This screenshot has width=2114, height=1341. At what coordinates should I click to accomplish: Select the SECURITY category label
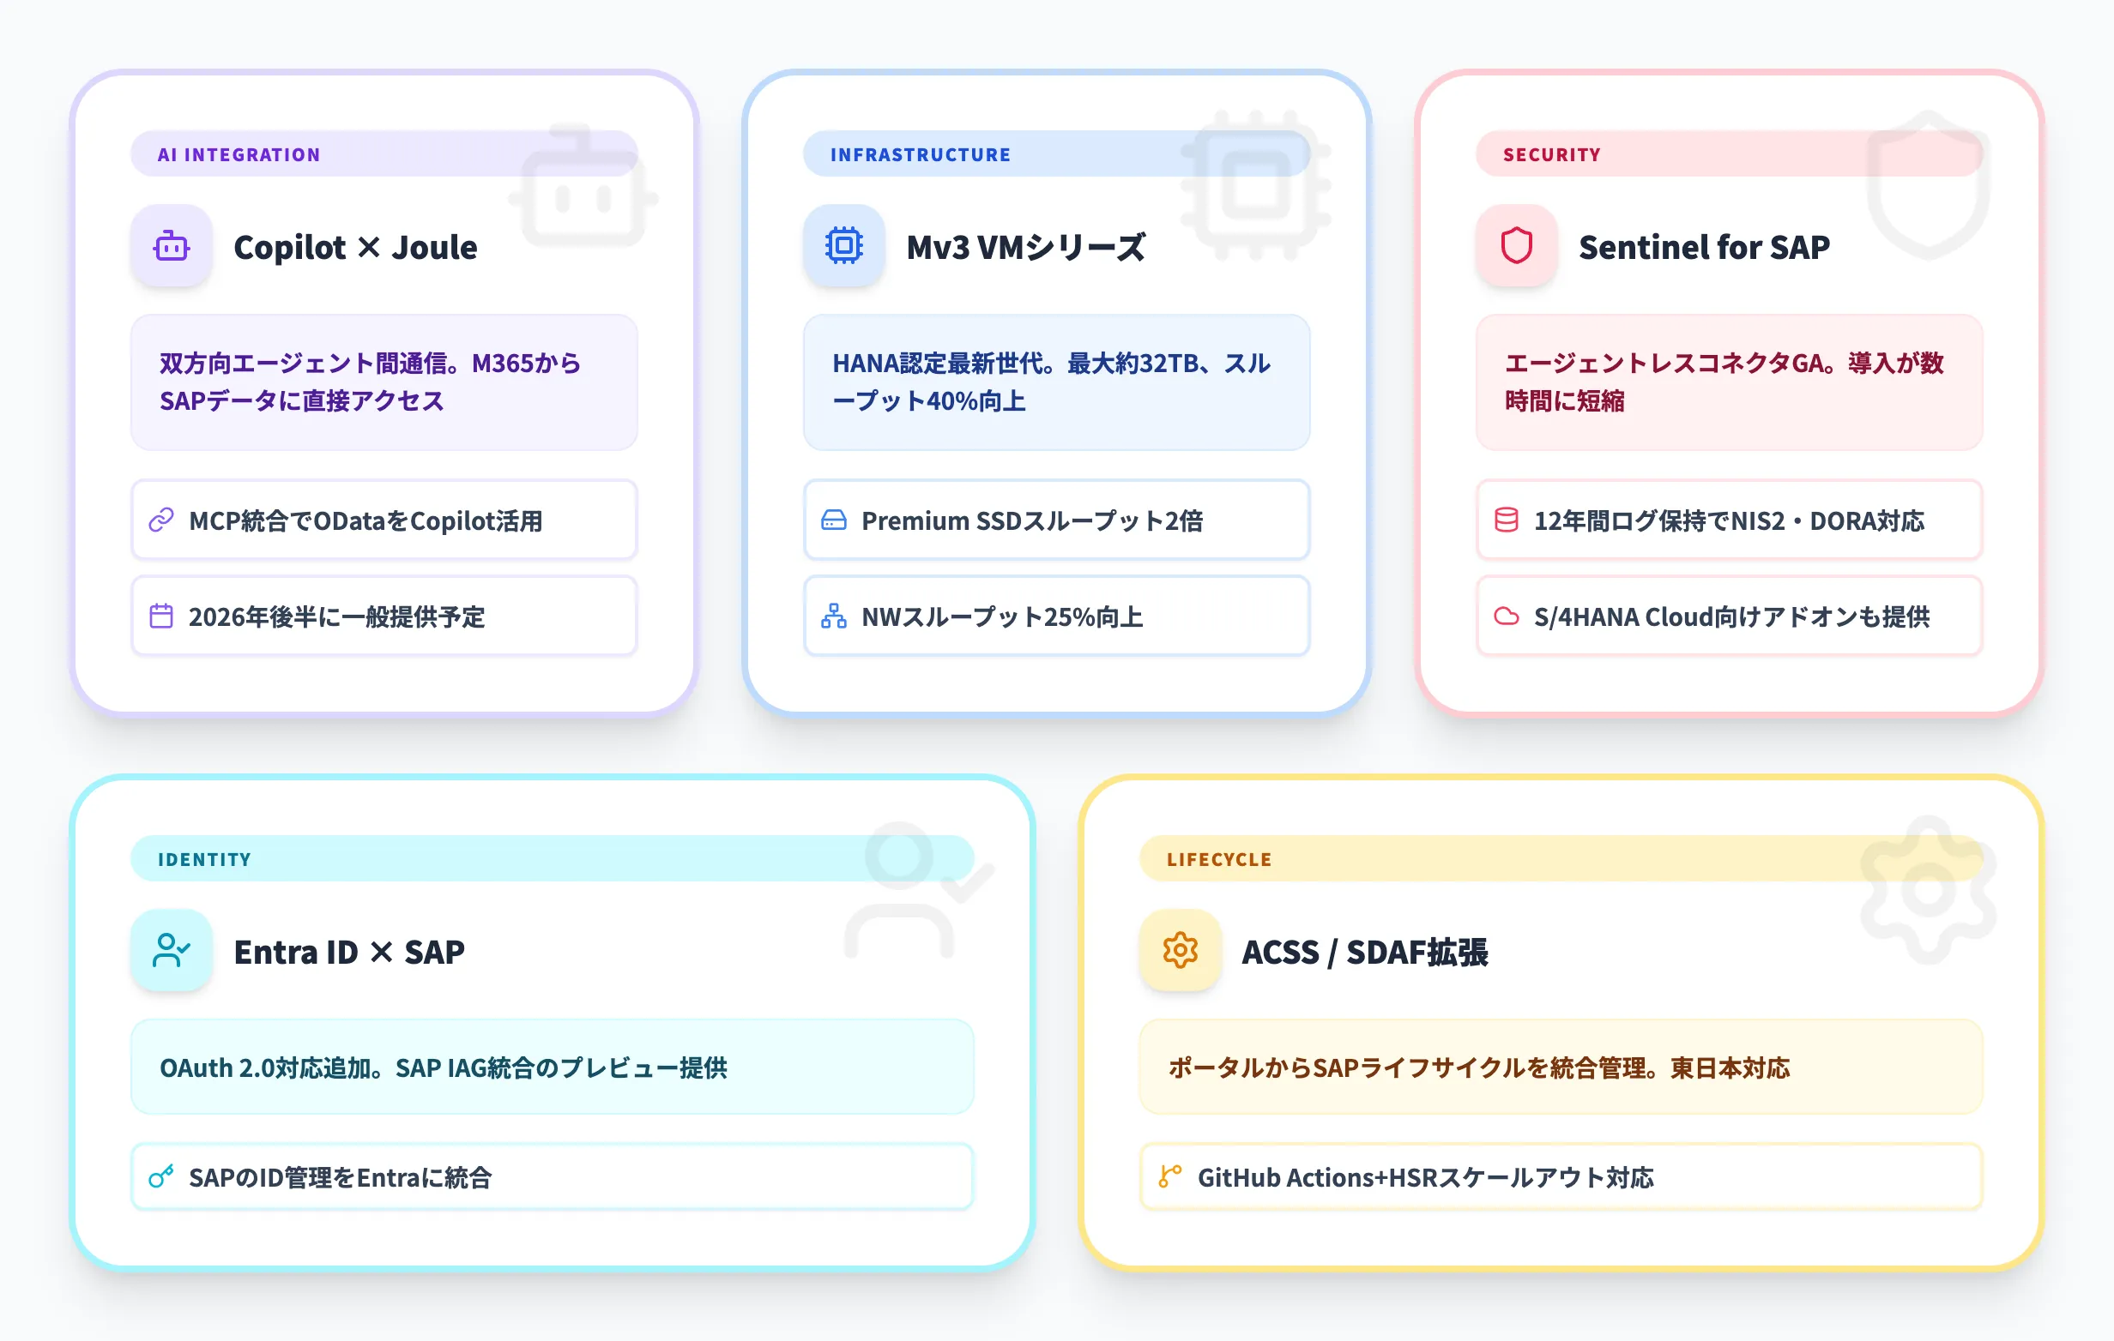1551,154
